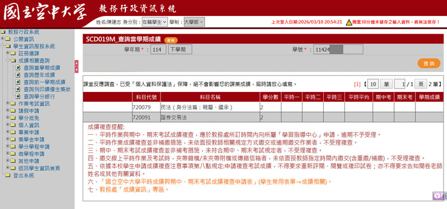This screenshot has height=209, width=447.
Task: Click the folder icon beside 公開資訊
Action: click(x=7, y=39)
